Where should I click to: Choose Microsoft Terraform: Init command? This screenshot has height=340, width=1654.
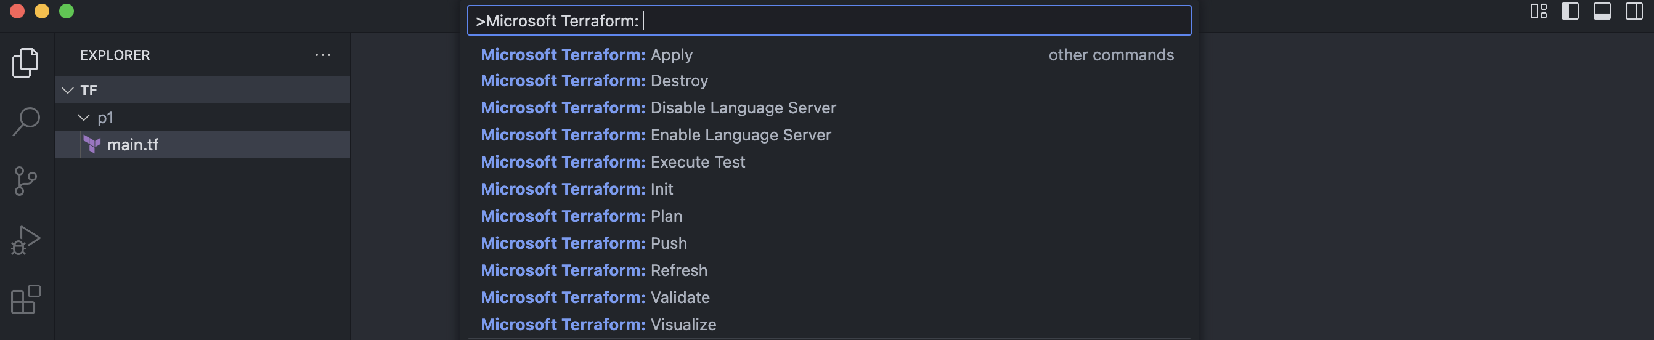[661, 189]
